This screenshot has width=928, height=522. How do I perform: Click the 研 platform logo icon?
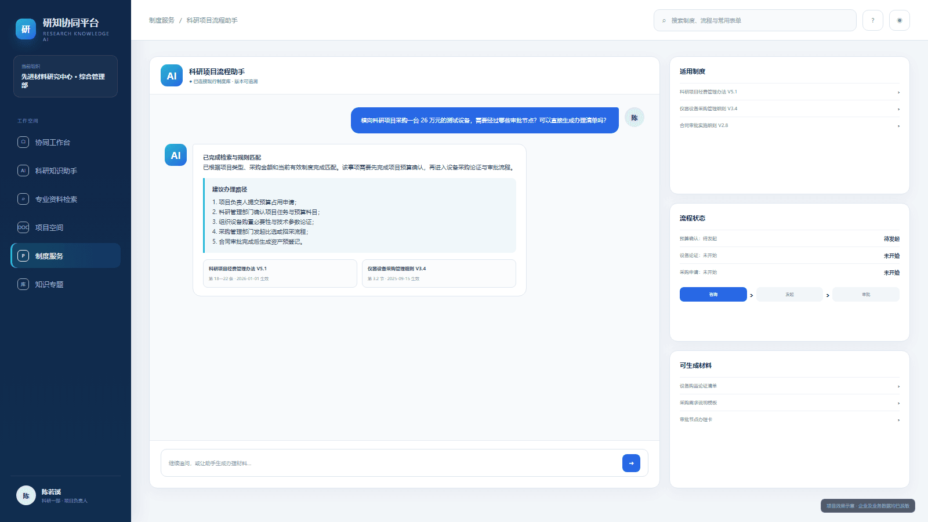(x=26, y=29)
